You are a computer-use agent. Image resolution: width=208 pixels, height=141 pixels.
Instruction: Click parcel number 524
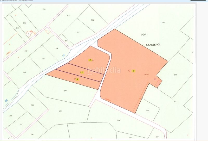24,23
